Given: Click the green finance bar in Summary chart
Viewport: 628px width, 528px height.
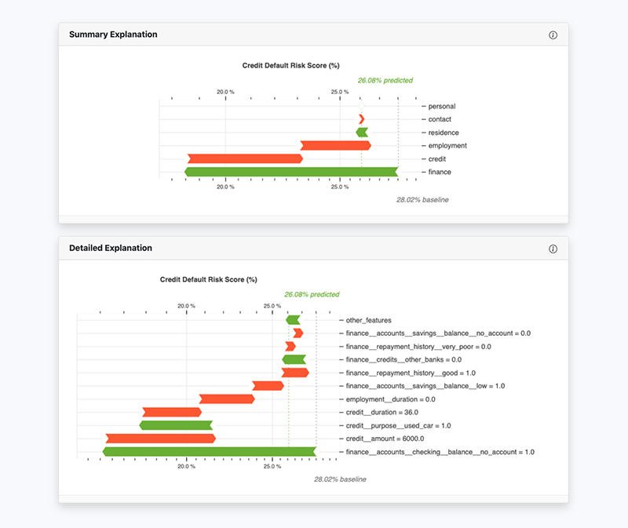Looking at the screenshot, I should 290,171.
